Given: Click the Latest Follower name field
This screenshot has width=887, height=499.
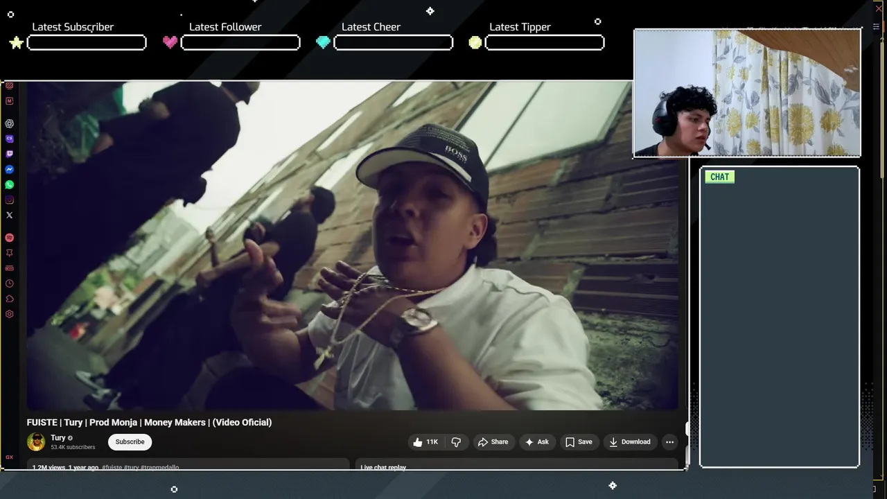Looking at the screenshot, I should tap(240, 43).
